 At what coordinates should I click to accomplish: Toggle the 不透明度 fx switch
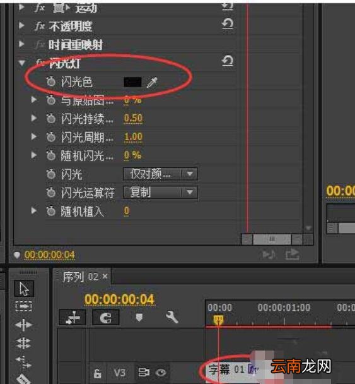40,26
